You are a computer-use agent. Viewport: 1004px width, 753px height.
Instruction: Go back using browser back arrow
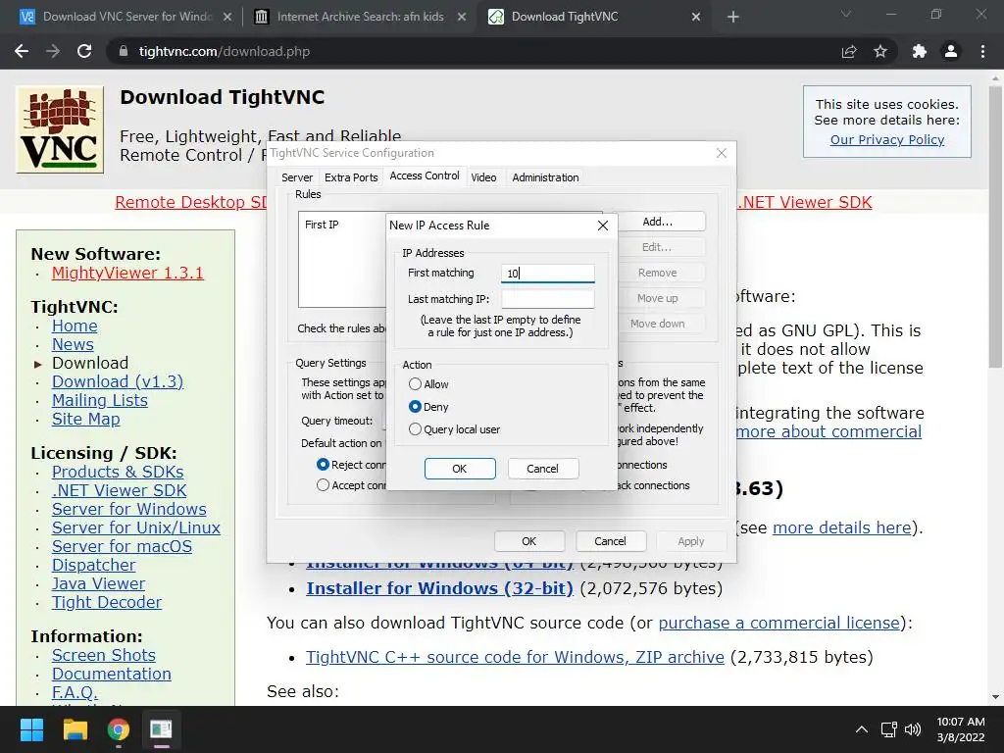coord(22,51)
